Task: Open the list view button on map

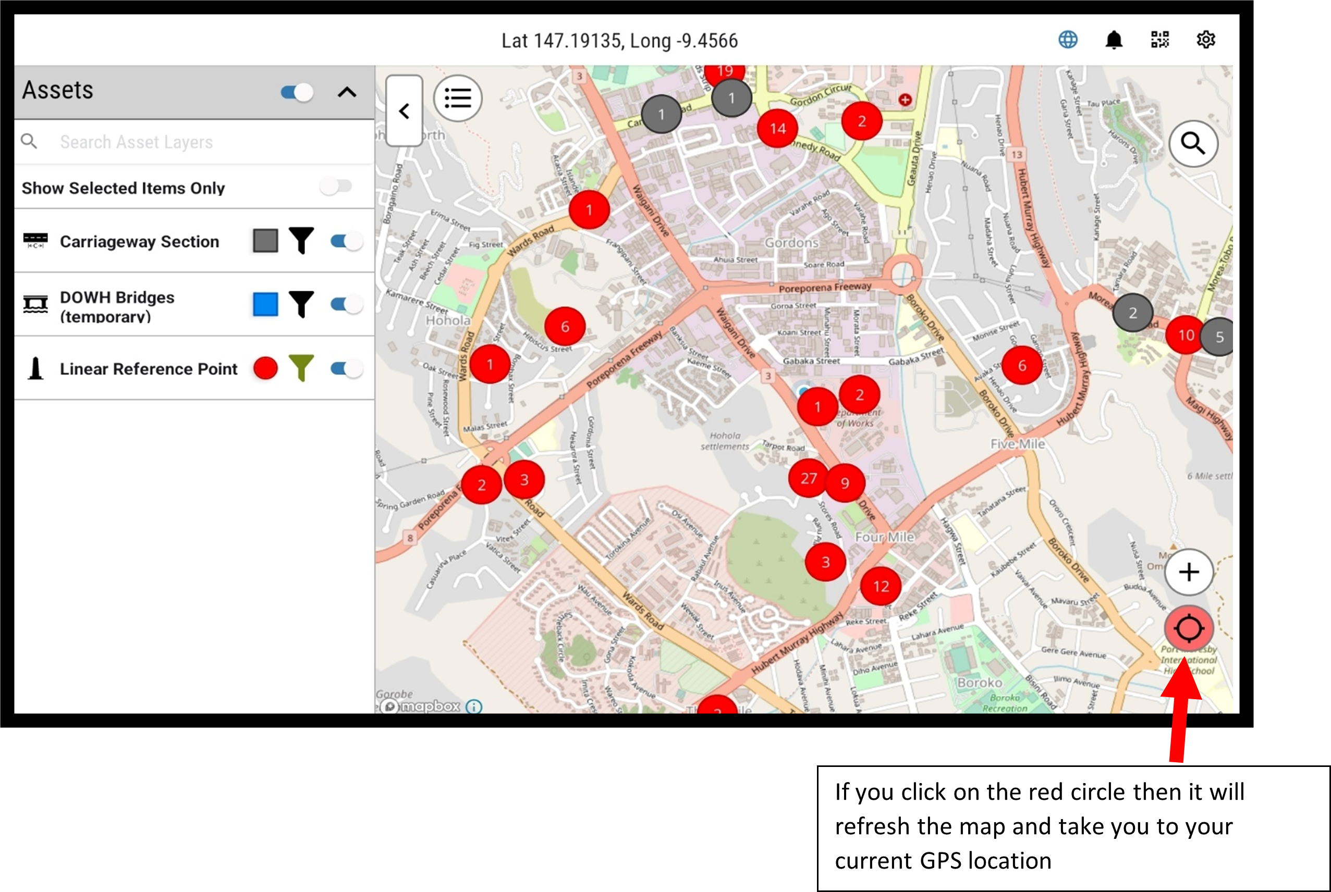Action: pos(458,98)
